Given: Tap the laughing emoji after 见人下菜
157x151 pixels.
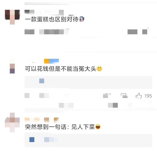Looking at the screenshot, I should 98,127.
